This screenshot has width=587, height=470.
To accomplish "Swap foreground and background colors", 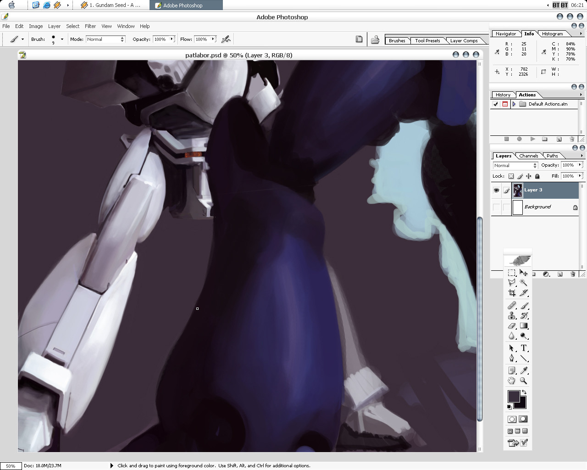I will (524, 392).
